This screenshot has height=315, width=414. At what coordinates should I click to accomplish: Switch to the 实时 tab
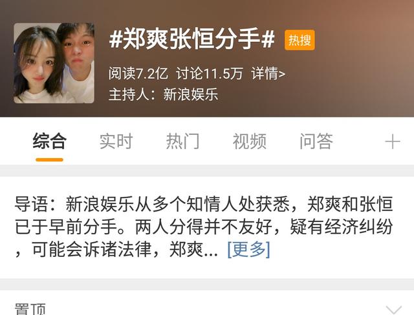(x=116, y=141)
